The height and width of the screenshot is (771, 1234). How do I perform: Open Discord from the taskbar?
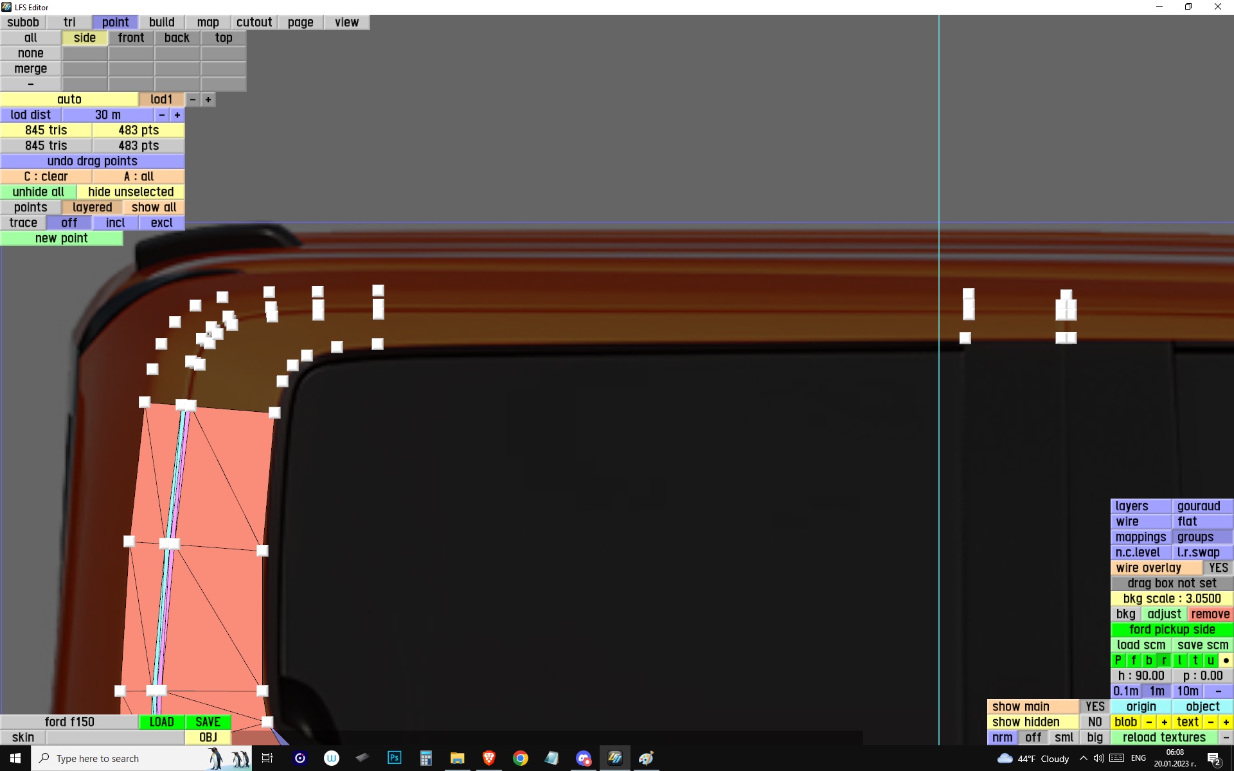(583, 758)
